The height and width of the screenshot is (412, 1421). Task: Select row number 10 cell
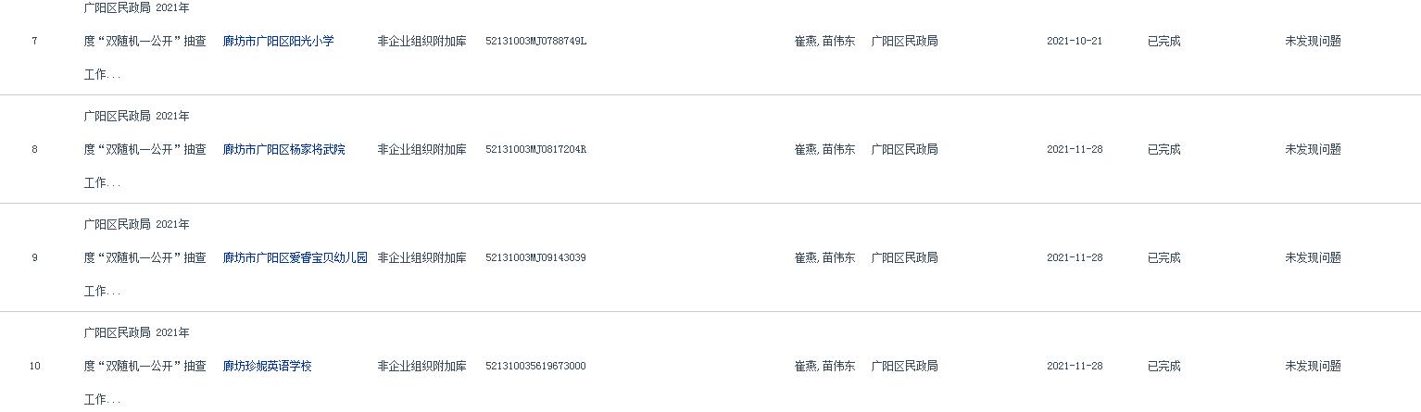click(34, 366)
